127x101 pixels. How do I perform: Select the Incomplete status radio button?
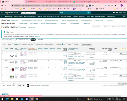click(27, 44)
